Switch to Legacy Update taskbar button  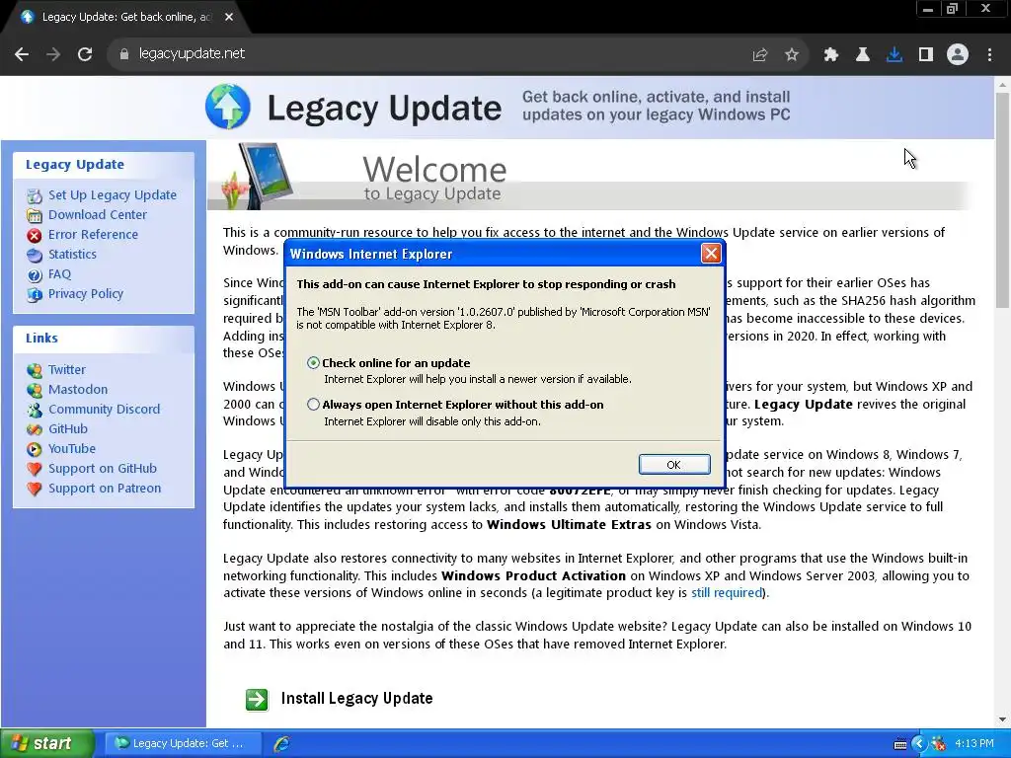(x=183, y=743)
